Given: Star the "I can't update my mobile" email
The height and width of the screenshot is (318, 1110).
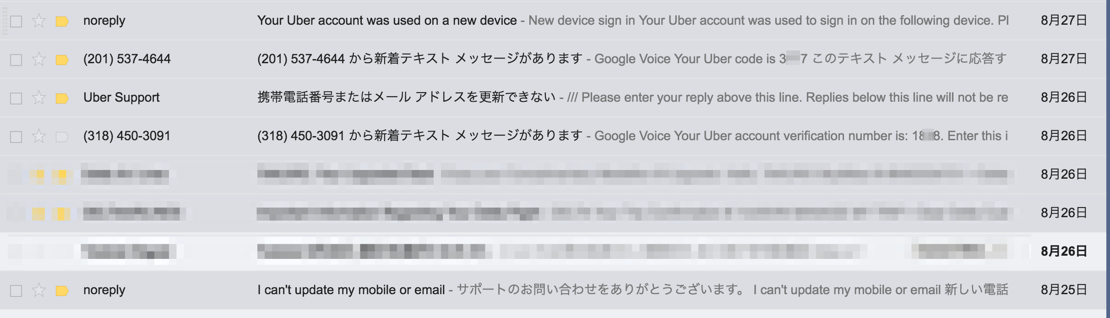Looking at the screenshot, I should point(39,291).
